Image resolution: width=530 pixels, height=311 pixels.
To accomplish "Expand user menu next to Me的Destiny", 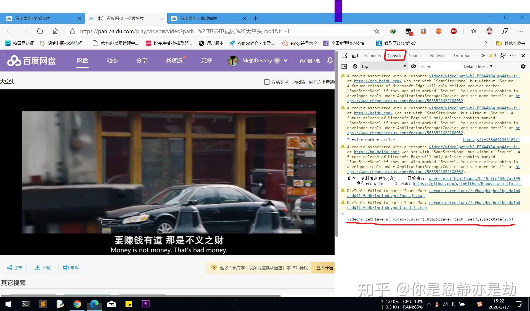I will click(x=286, y=60).
